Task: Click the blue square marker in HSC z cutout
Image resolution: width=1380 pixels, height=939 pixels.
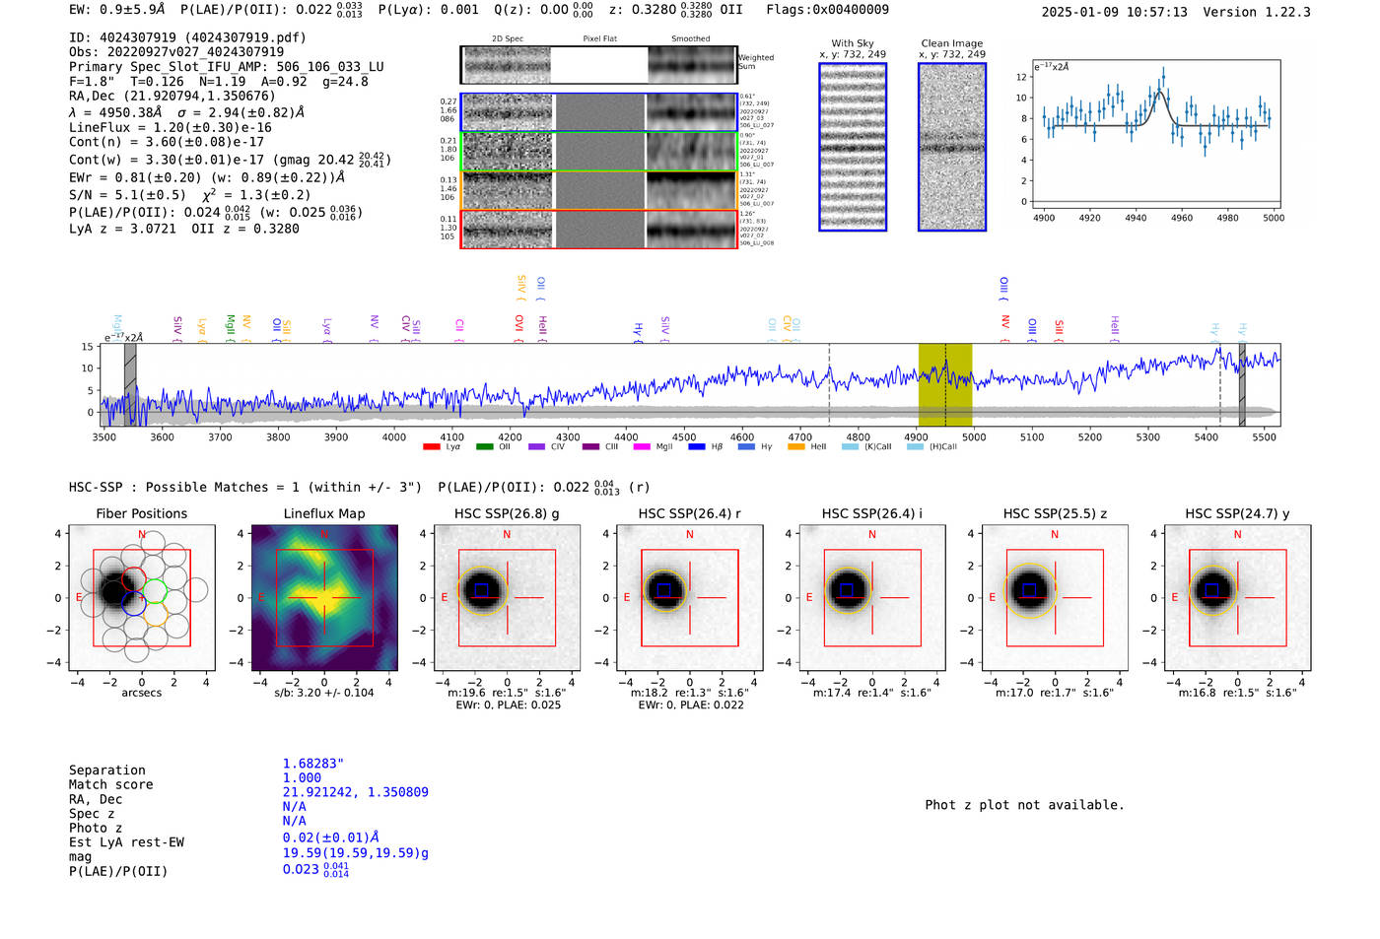Action: (x=1029, y=589)
